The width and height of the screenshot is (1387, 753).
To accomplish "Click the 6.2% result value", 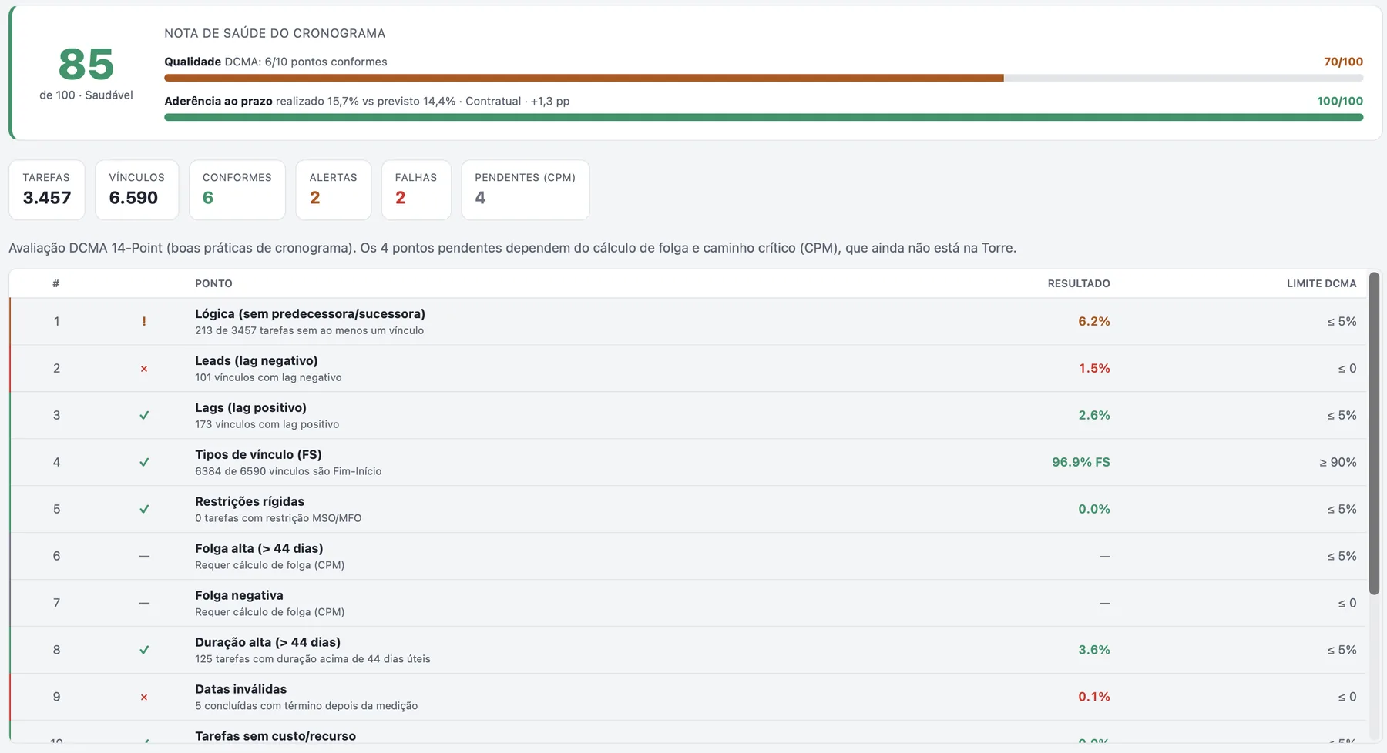I will click(x=1094, y=321).
